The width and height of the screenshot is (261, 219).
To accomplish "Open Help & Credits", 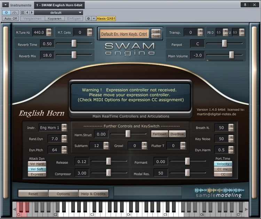I will 93,194.
